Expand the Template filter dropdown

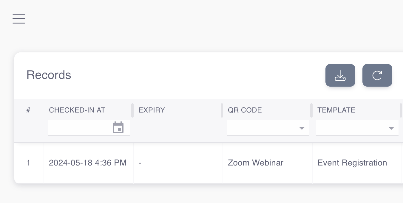pos(391,128)
